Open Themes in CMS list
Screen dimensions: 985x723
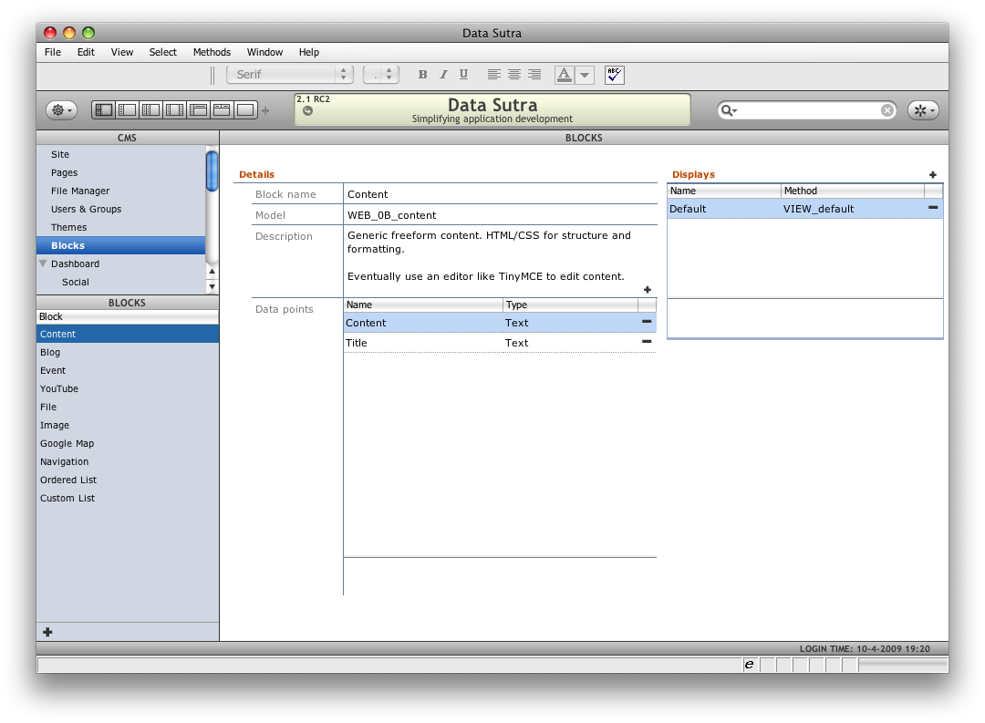(x=120, y=227)
